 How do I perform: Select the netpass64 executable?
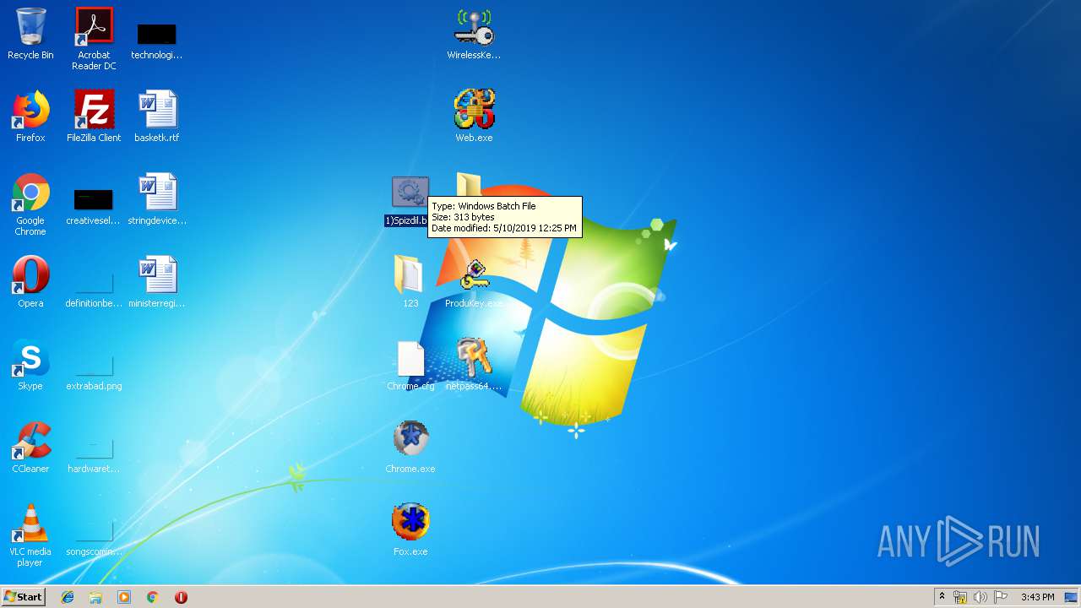[474, 365]
